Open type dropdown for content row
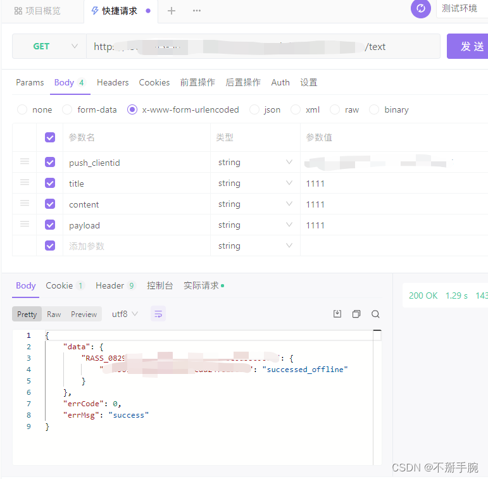The height and width of the screenshot is (479, 488). 255,204
